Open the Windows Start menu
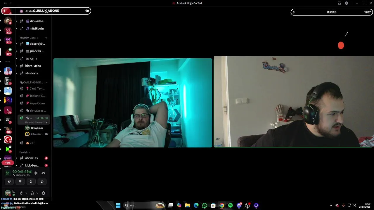This screenshot has height=210, width=374. click(118, 205)
